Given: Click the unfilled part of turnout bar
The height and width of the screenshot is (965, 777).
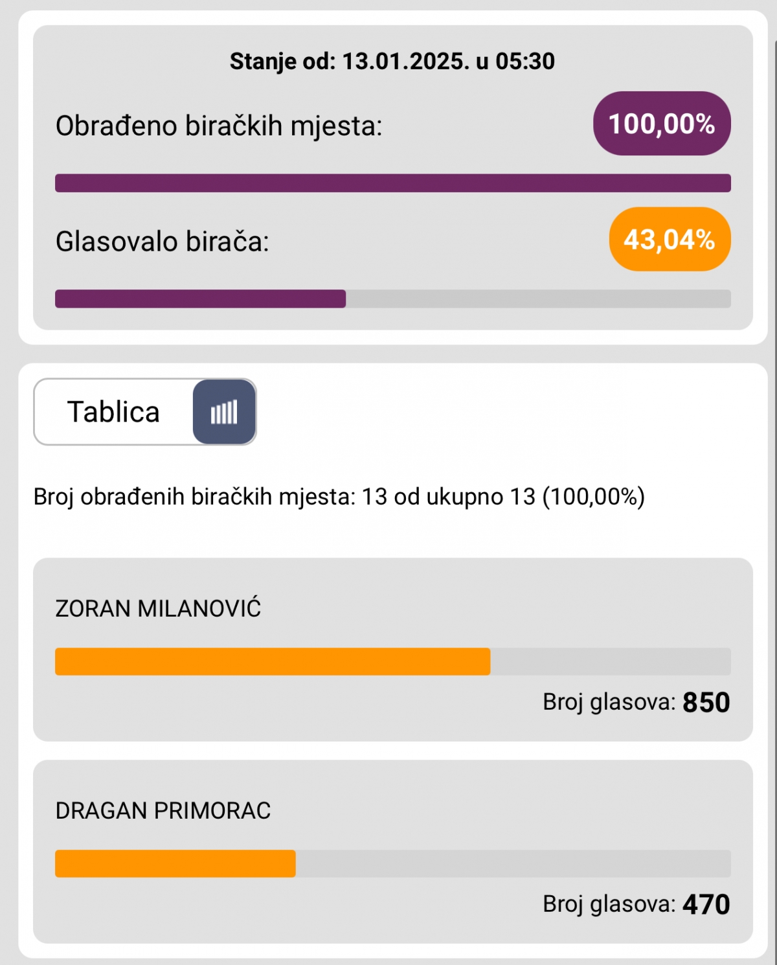Looking at the screenshot, I should 537,299.
